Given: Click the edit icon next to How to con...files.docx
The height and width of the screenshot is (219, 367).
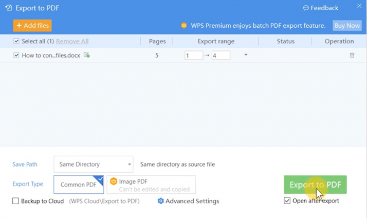Looking at the screenshot, I should pos(86,55).
